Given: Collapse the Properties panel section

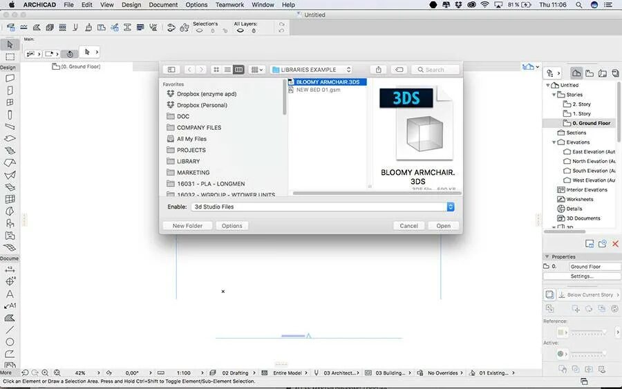Looking at the screenshot, I should [x=547, y=256].
